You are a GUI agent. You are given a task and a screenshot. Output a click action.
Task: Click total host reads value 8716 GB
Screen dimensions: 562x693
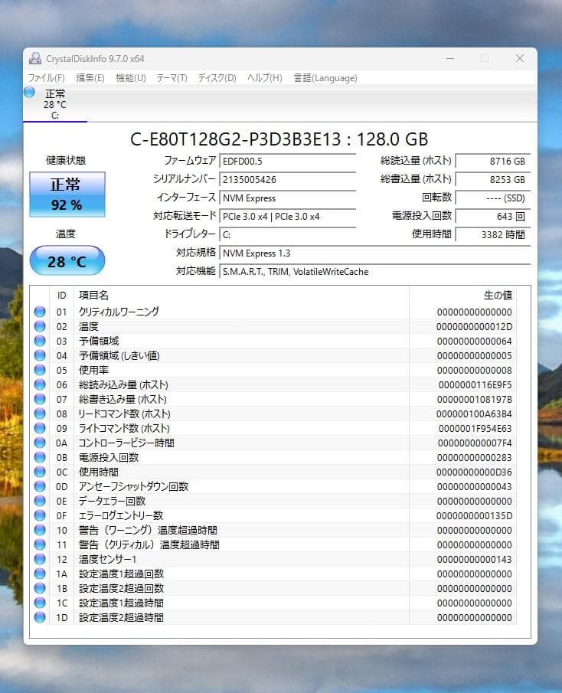pyautogui.click(x=492, y=162)
